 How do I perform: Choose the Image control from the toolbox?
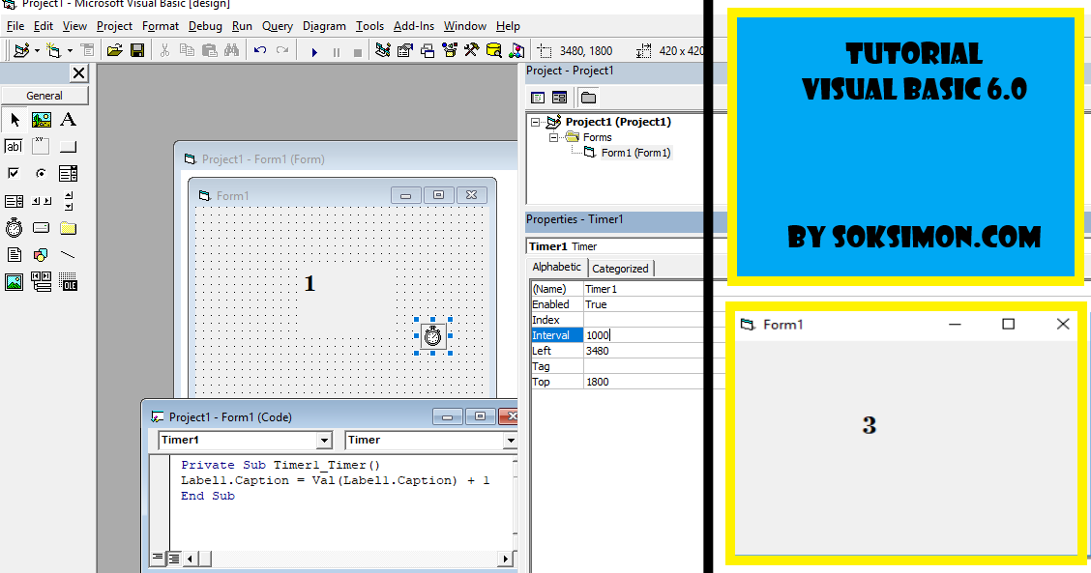14,281
